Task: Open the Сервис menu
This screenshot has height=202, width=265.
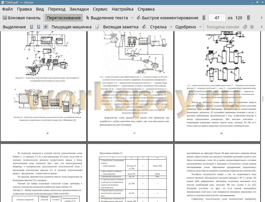Action: click(x=100, y=9)
